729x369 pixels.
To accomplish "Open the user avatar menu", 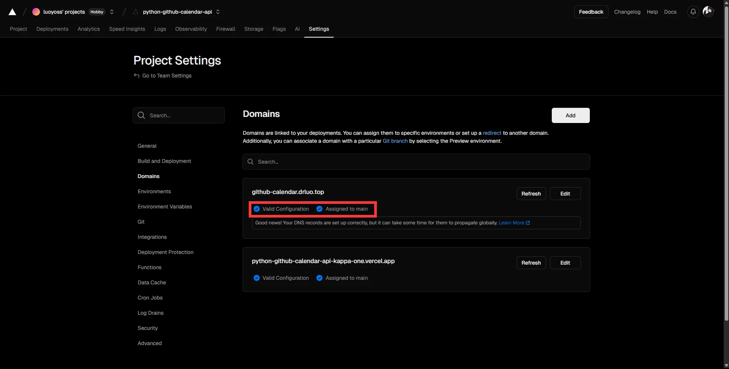I will (x=708, y=12).
